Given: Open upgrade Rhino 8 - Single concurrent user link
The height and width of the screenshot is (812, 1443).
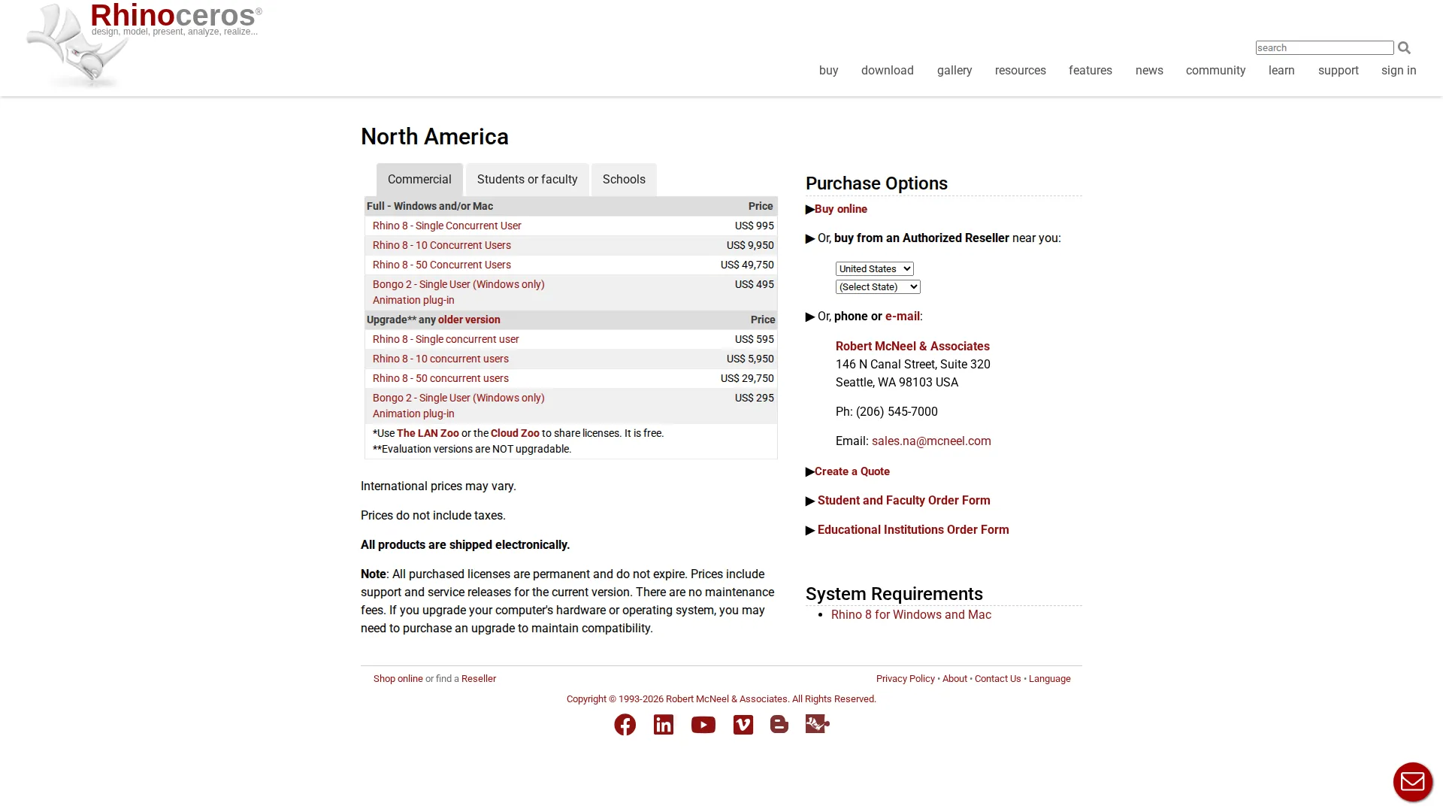Looking at the screenshot, I should 446,339.
